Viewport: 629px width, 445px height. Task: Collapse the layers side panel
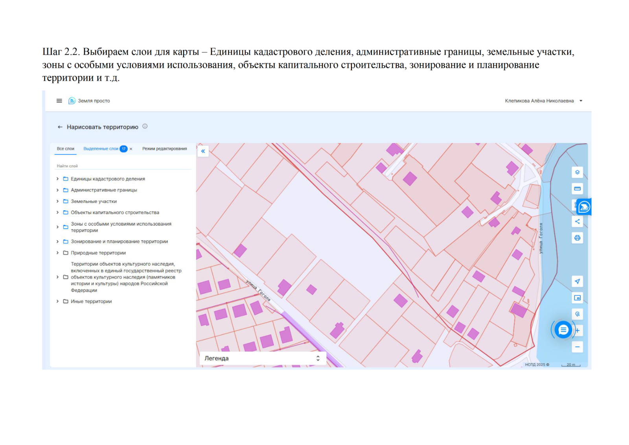click(203, 151)
